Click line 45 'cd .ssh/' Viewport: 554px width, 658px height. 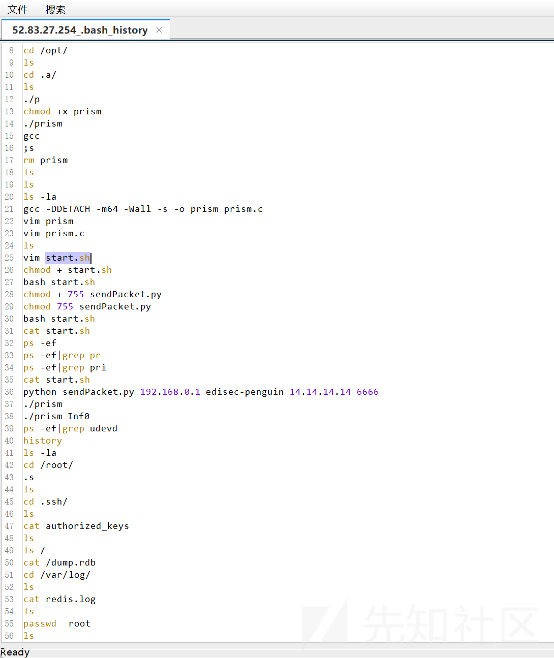pyautogui.click(x=45, y=502)
